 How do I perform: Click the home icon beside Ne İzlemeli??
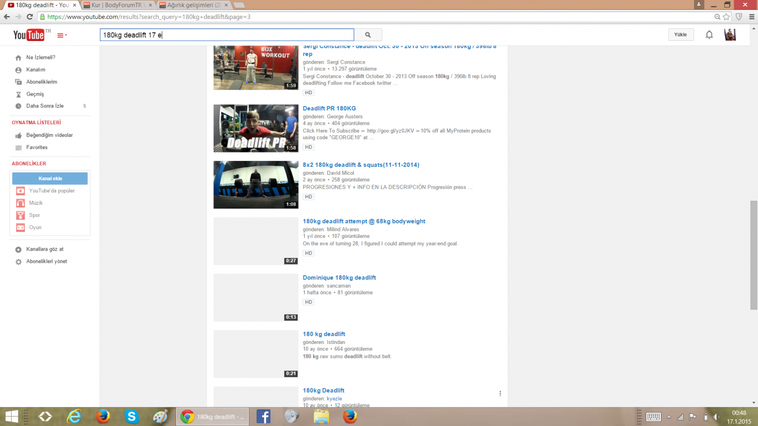pos(18,58)
